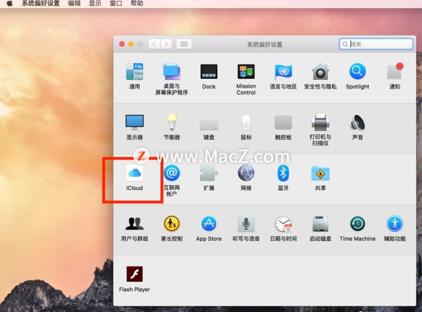Click the show-all grid button
The height and width of the screenshot is (312, 422).
pyautogui.click(x=184, y=44)
